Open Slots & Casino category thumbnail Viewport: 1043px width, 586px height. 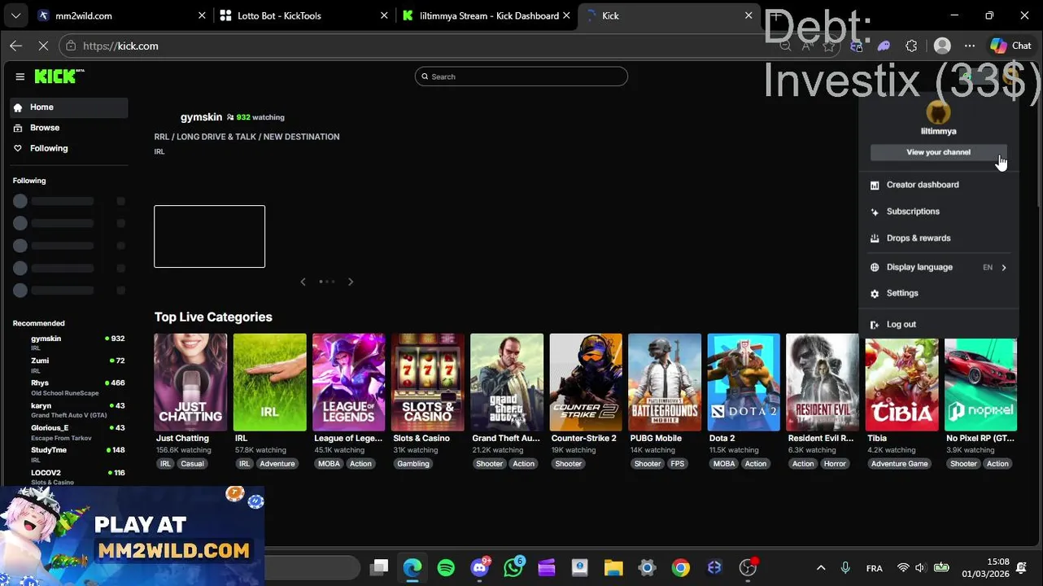427,382
